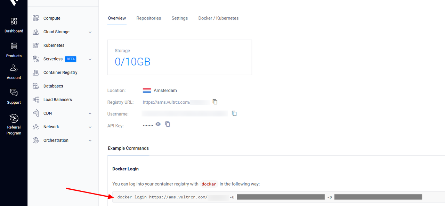Expand the Cloud Storage submenu chevron

coord(90,32)
